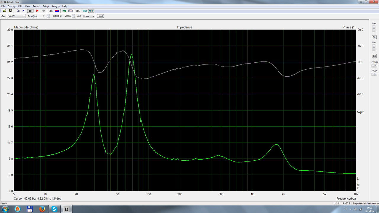Click the Fstop(Hz) 20000 input field
This screenshot has width=379, height=213.
[68, 16]
